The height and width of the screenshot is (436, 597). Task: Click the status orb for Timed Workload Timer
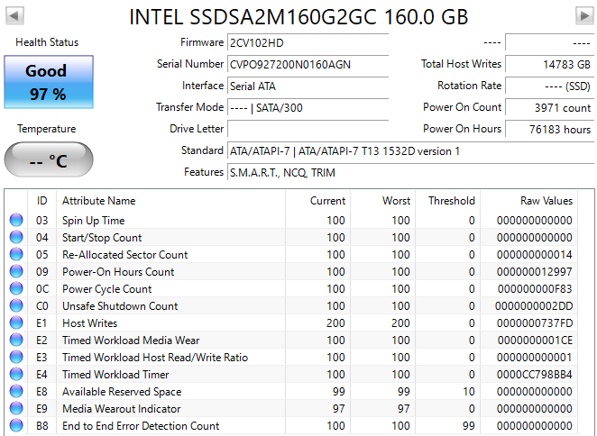(x=16, y=375)
